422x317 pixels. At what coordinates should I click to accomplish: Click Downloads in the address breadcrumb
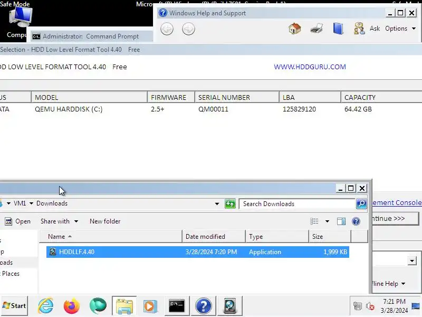(x=52, y=203)
